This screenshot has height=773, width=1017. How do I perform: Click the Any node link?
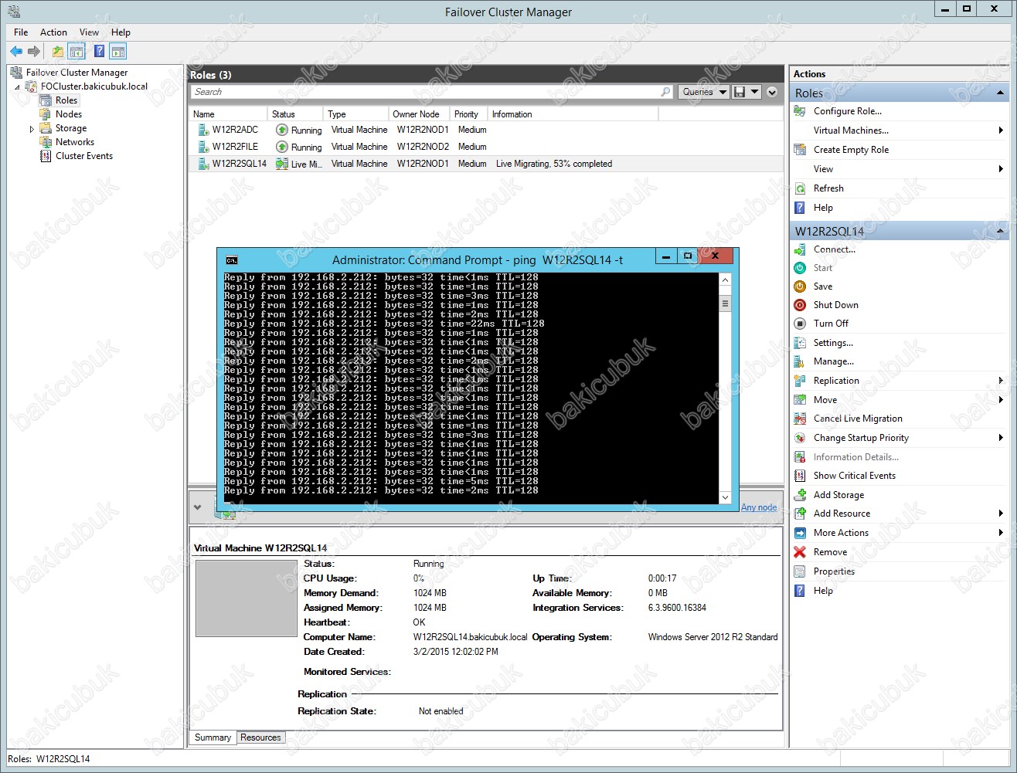coord(759,507)
